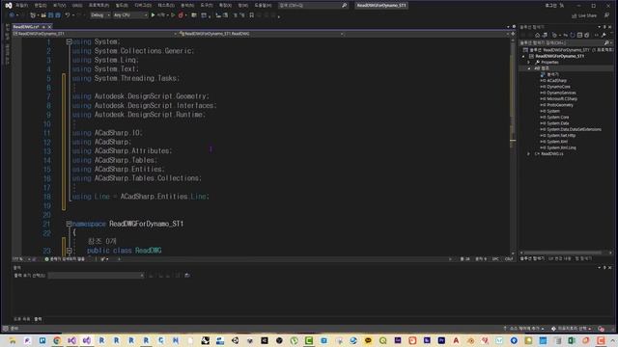This screenshot has height=347, width=618.
Task: Collapse the References node in Solution Explorer
Action: (529, 68)
